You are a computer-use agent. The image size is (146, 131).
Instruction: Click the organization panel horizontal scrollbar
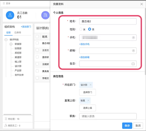click(17, 114)
